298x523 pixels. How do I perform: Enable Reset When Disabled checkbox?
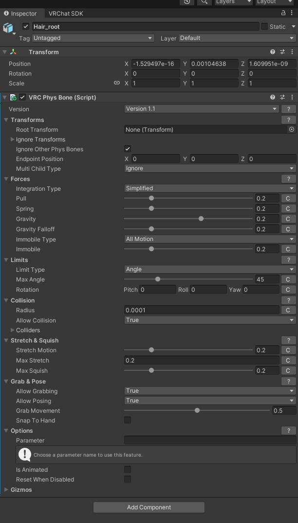[128, 479]
